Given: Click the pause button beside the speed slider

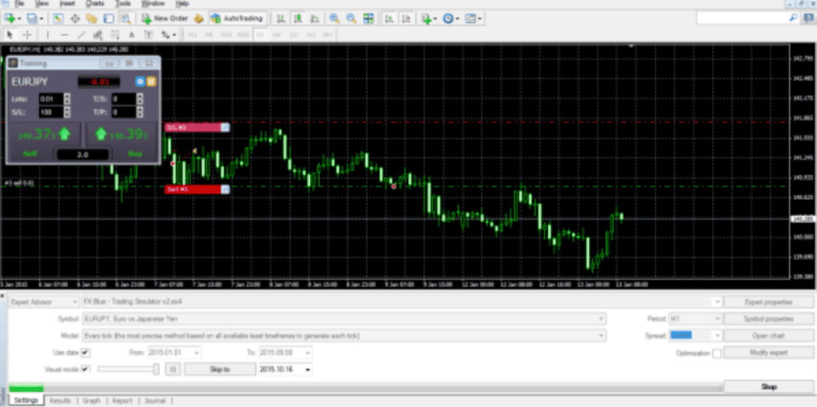Looking at the screenshot, I should [173, 369].
